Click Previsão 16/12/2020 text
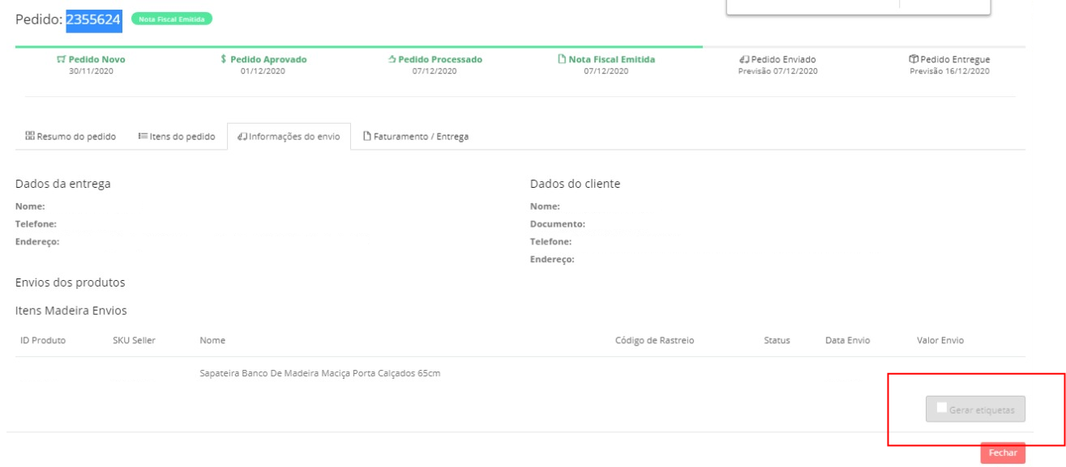 949,71
